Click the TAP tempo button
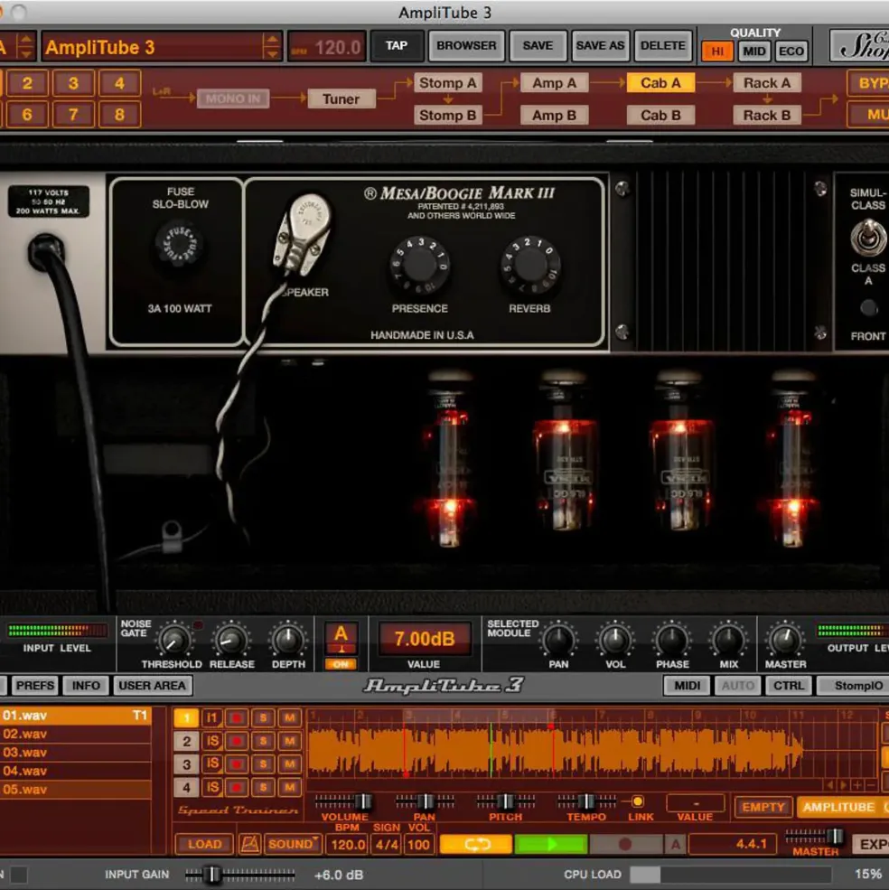Screen dimensions: 889x890 click(397, 45)
